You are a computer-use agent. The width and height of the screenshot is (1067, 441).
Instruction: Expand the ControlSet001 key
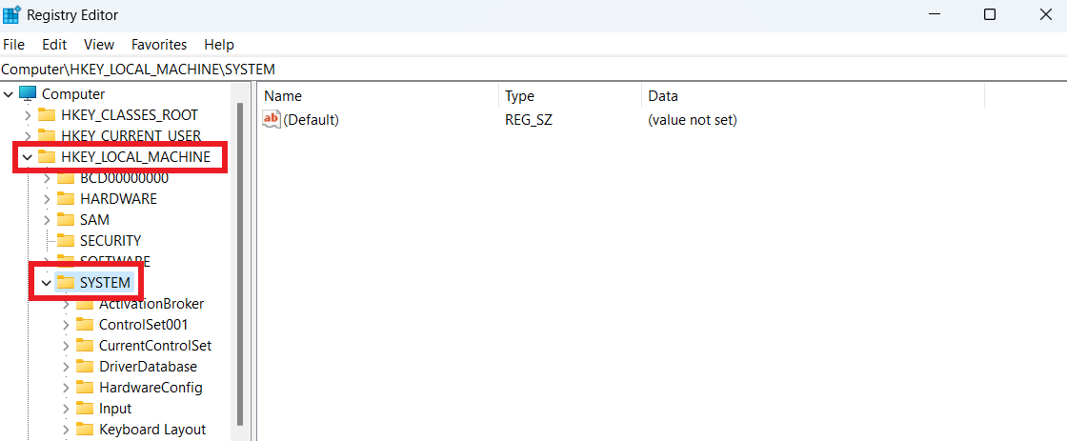coord(66,325)
